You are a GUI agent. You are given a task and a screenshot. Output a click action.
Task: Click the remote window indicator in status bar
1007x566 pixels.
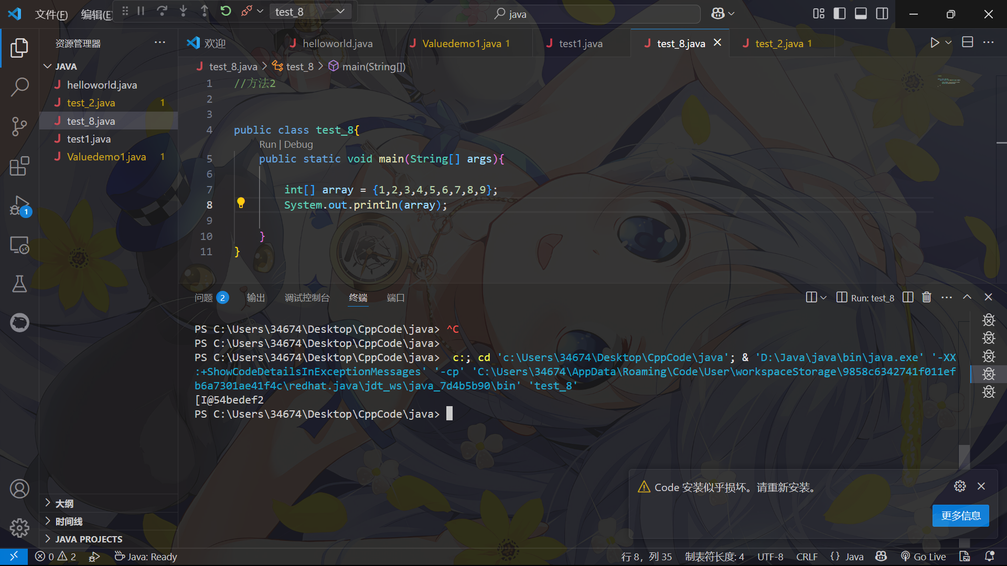tap(14, 557)
